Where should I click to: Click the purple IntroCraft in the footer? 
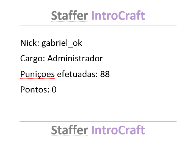tap(118, 130)
